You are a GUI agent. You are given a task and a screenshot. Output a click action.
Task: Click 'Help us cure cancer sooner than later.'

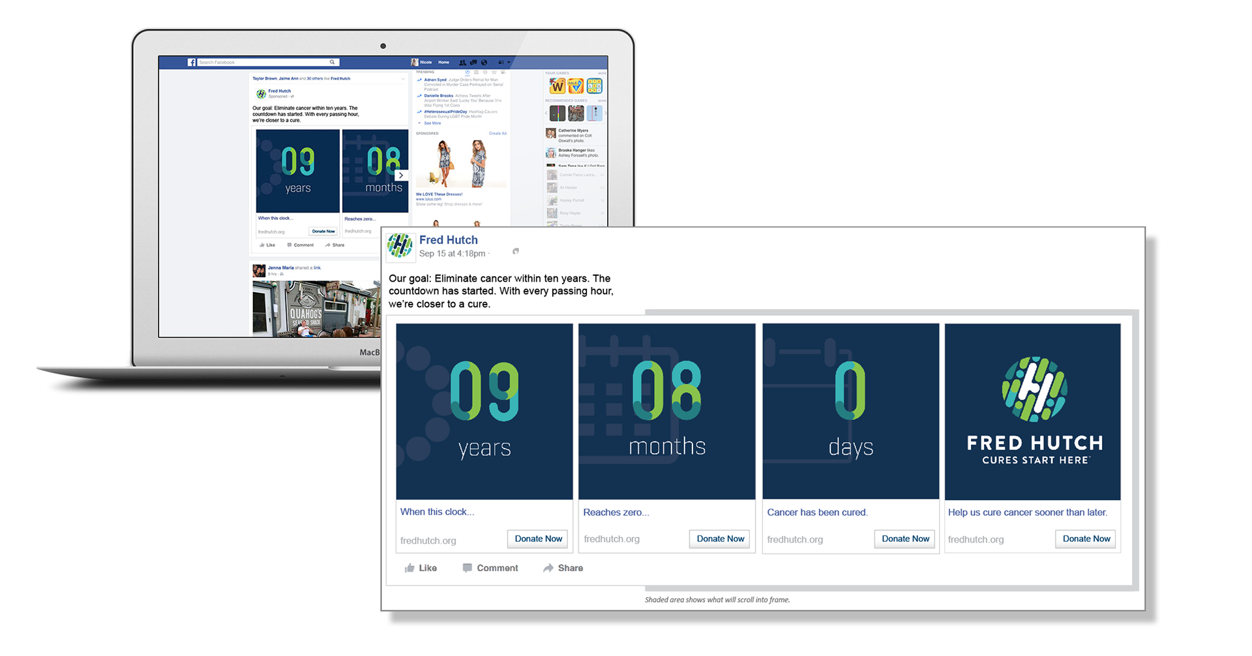tap(1028, 513)
